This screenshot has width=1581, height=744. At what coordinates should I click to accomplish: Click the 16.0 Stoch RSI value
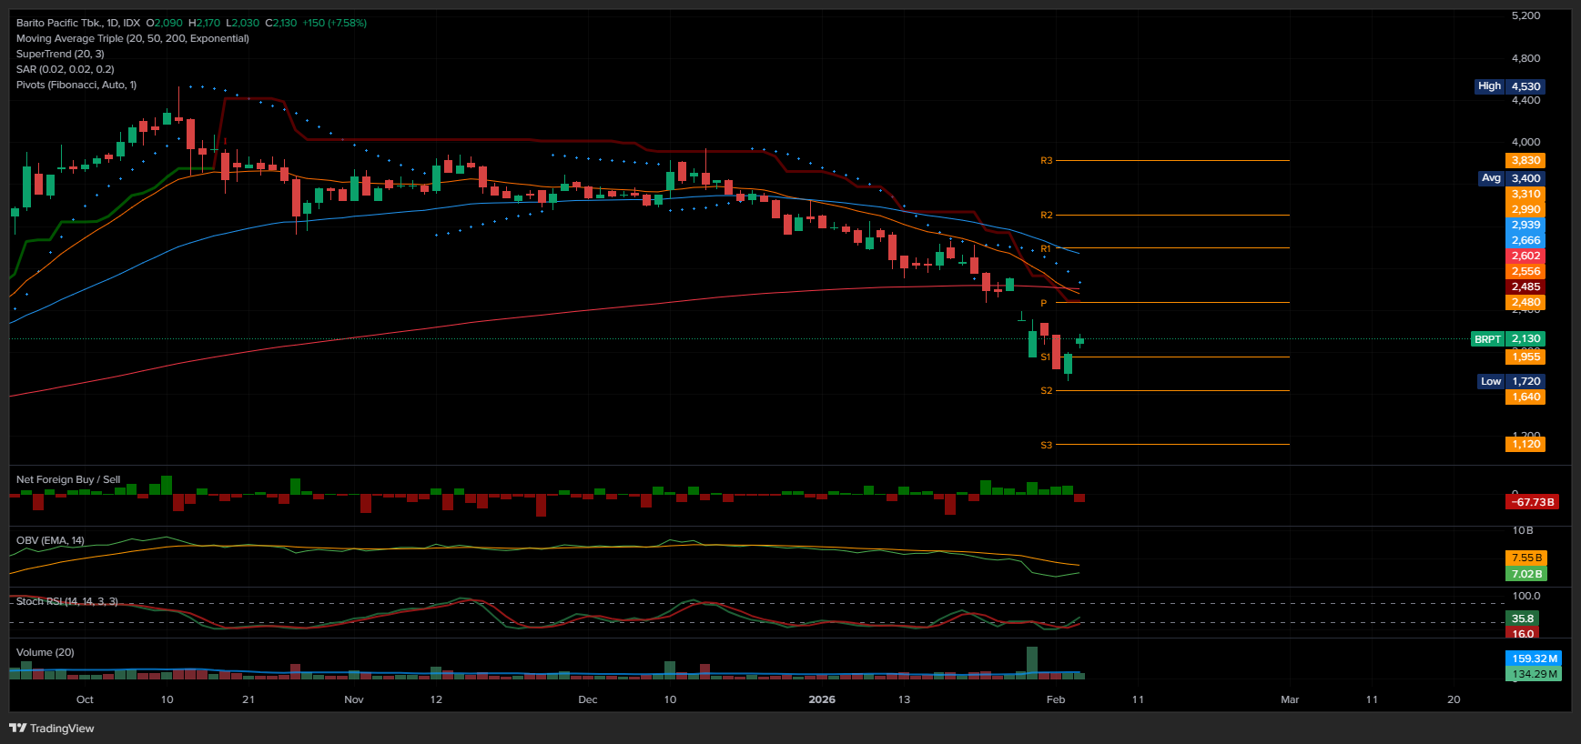point(1523,633)
